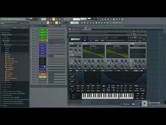
Task: Open the noise sample dropdown in Serum
Action: (x=75, y=57)
